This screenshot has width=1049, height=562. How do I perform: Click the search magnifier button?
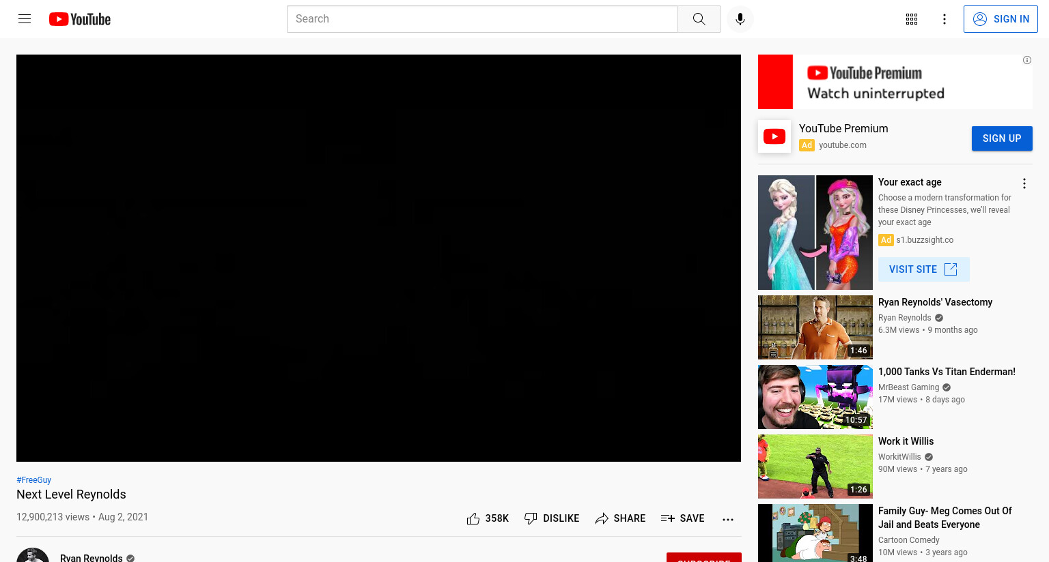pos(699,19)
